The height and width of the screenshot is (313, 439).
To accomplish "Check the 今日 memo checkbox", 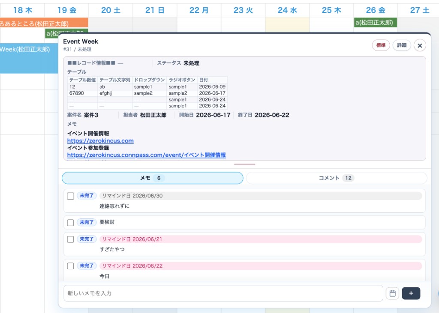I will [x=71, y=266].
